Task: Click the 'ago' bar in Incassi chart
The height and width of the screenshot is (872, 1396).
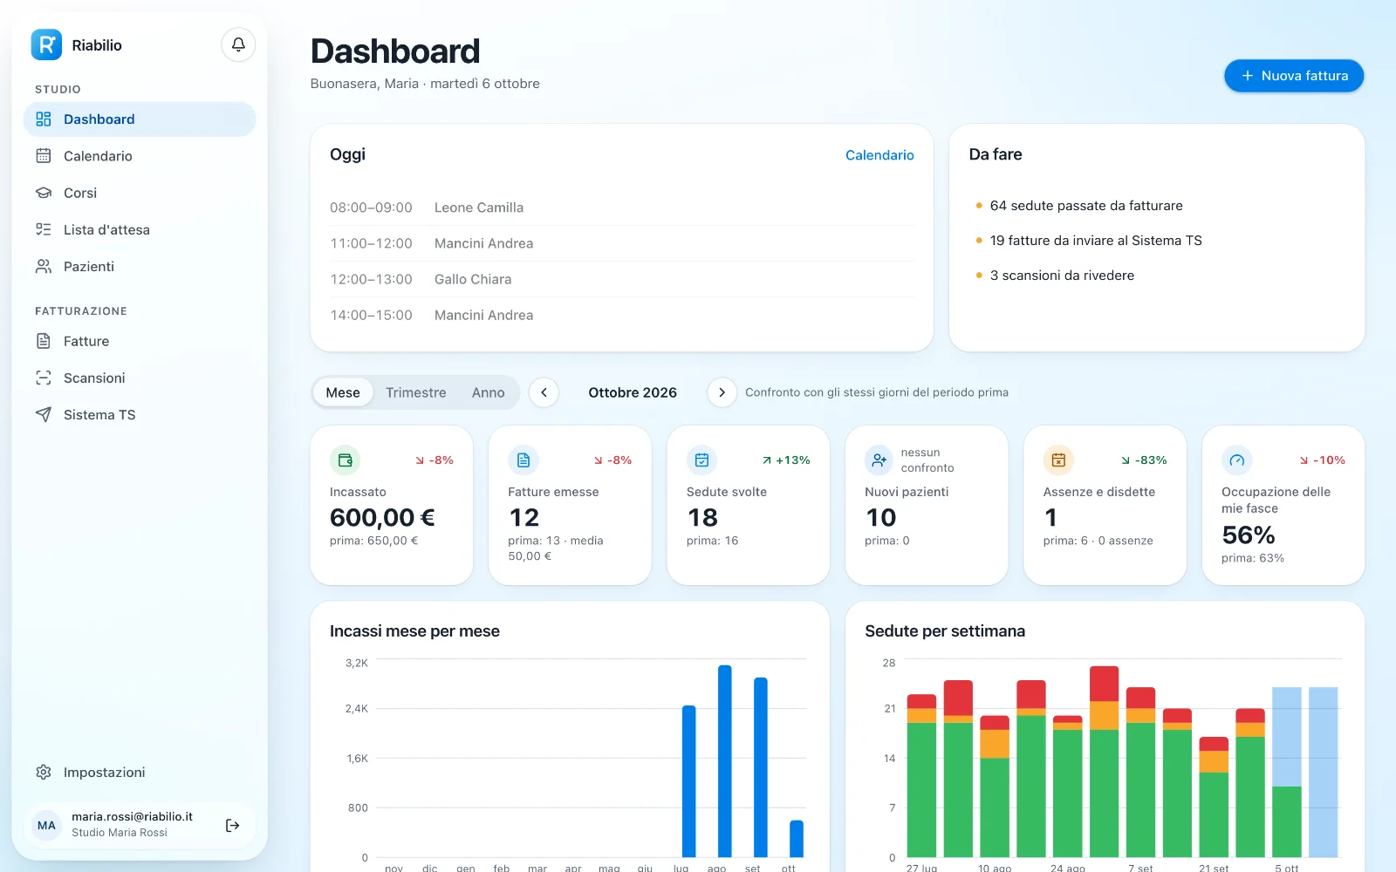Action: (x=725, y=761)
